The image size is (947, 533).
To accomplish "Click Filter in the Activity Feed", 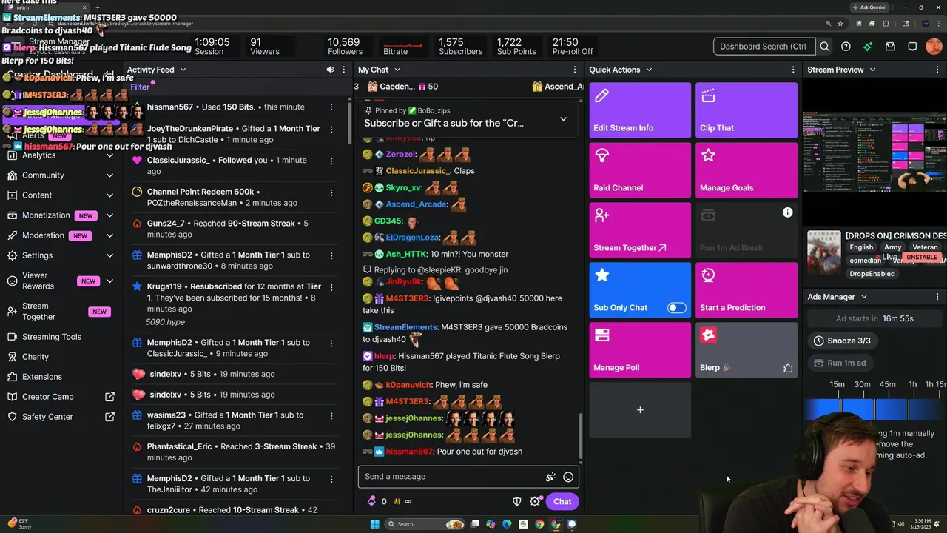I will (140, 87).
